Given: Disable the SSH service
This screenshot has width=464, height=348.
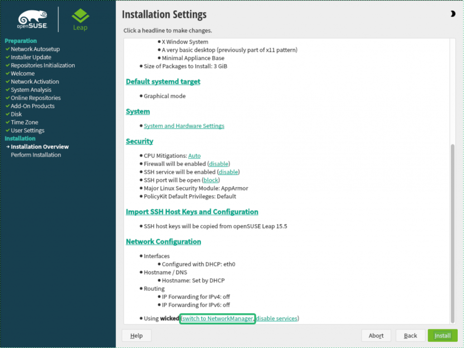Looking at the screenshot, I should 228,172.
